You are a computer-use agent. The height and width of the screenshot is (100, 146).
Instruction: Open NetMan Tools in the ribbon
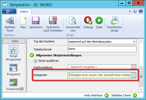[x=10, y=24]
